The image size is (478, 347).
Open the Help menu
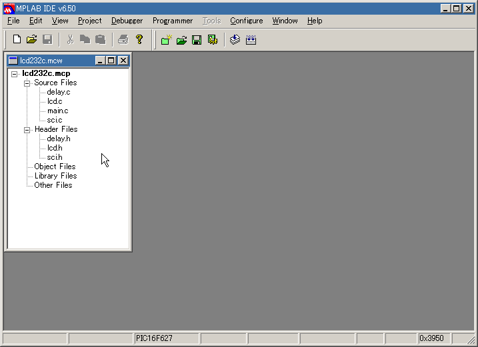[x=315, y=21]
